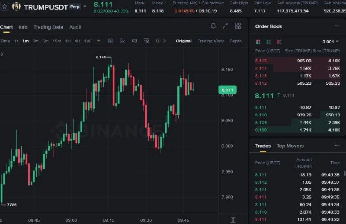The height and width of the screenshot is (224, 346).
Task: Click the Index price label link
Action: pos(159,3)
